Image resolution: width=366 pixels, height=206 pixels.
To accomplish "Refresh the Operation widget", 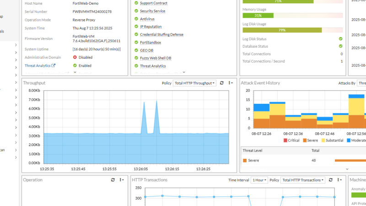I will tap(113, 180).
